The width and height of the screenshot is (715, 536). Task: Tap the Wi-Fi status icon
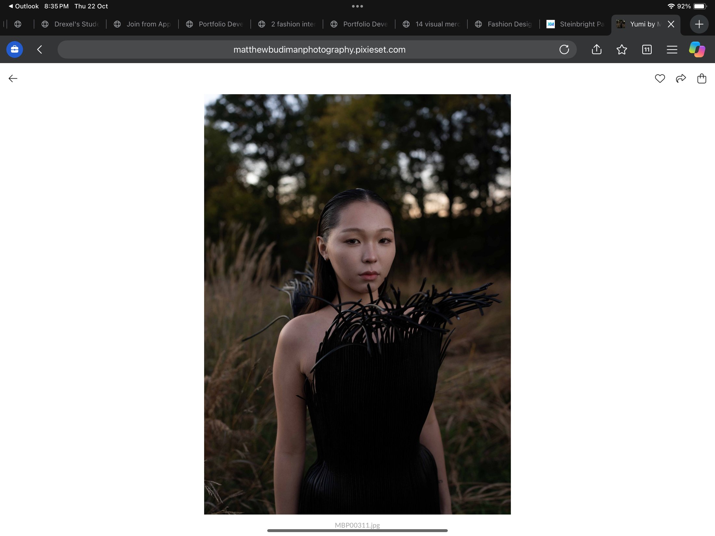click(671, 6)
